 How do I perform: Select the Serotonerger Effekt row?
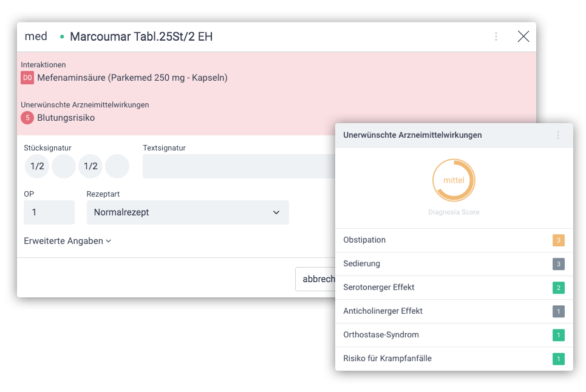pos(454,288)
